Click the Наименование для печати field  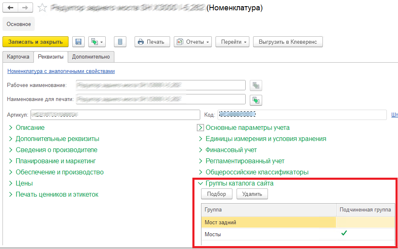[x=161, y=99]
